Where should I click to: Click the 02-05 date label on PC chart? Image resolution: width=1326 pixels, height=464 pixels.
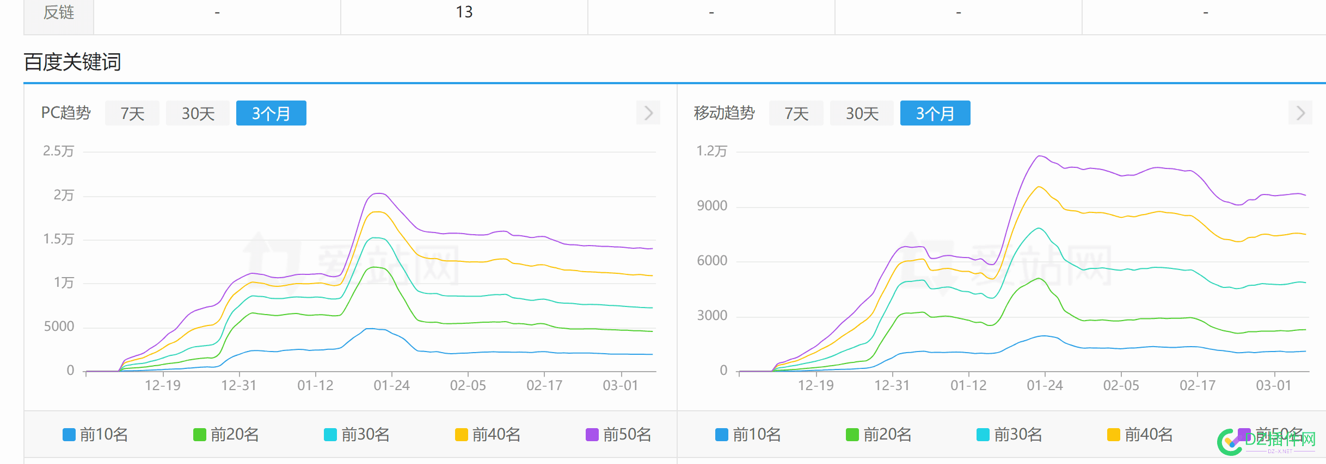pos(468,385)
